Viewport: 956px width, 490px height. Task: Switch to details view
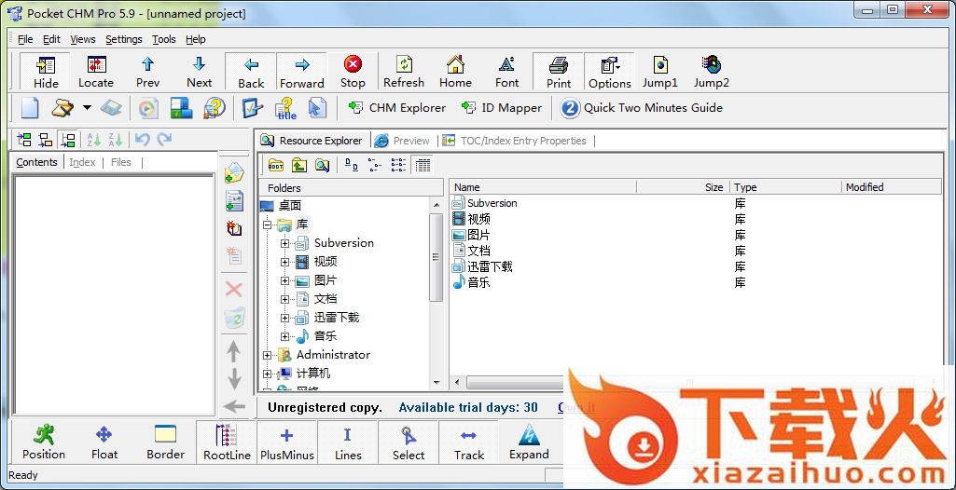click(x=422, y=165)
